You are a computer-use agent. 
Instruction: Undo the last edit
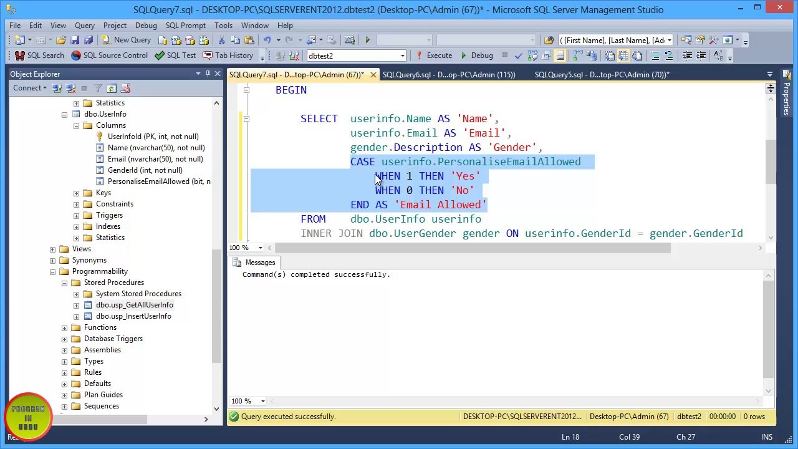pos(267,40)
